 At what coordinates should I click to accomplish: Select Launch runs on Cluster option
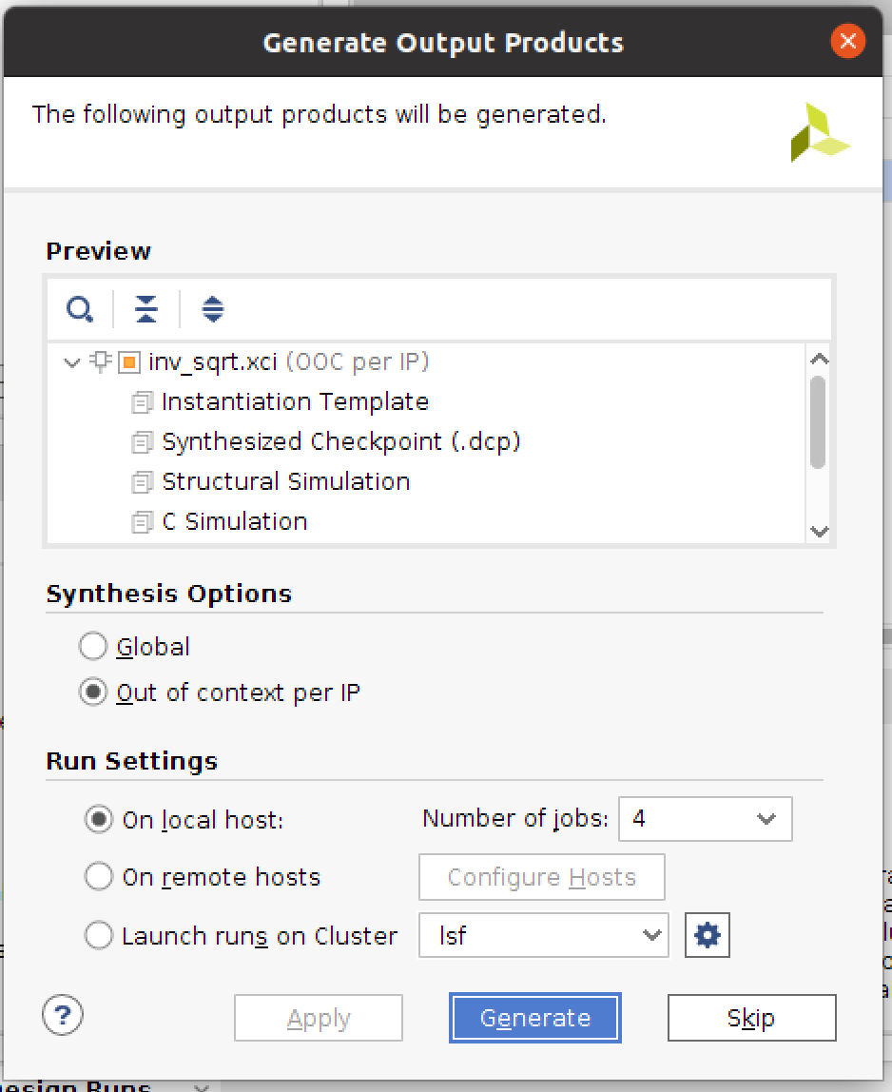[99, 936]
